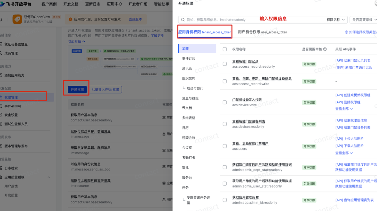
Task: Select the 受限查询任务详情 subcategory
Action: (198, 200)
